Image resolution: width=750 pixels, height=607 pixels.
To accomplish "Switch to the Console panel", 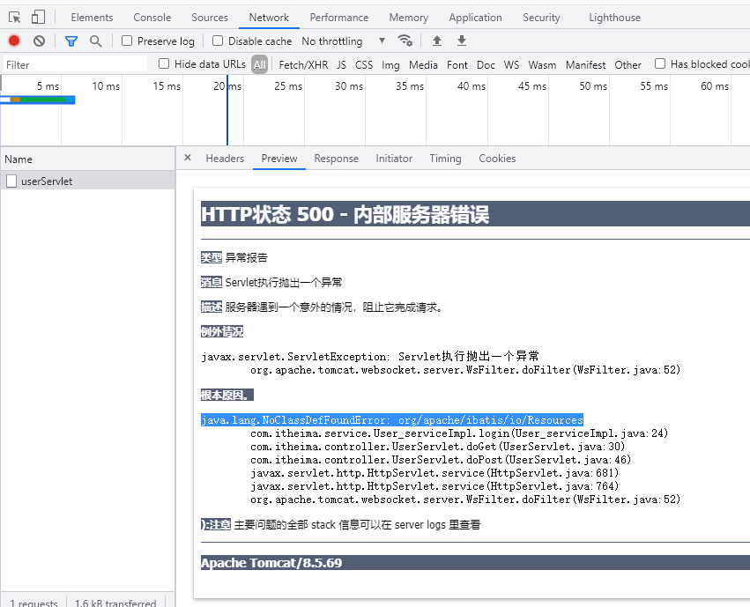I will pos(152,18).
